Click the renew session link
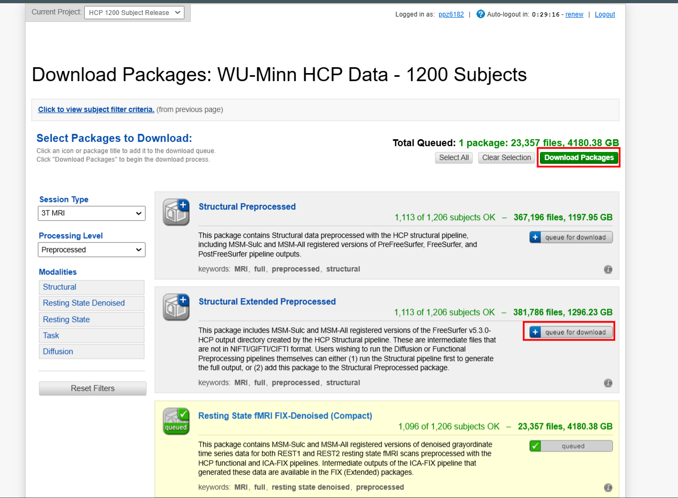Viewport: 678px width, 498px height. click(x=574, y=14)
